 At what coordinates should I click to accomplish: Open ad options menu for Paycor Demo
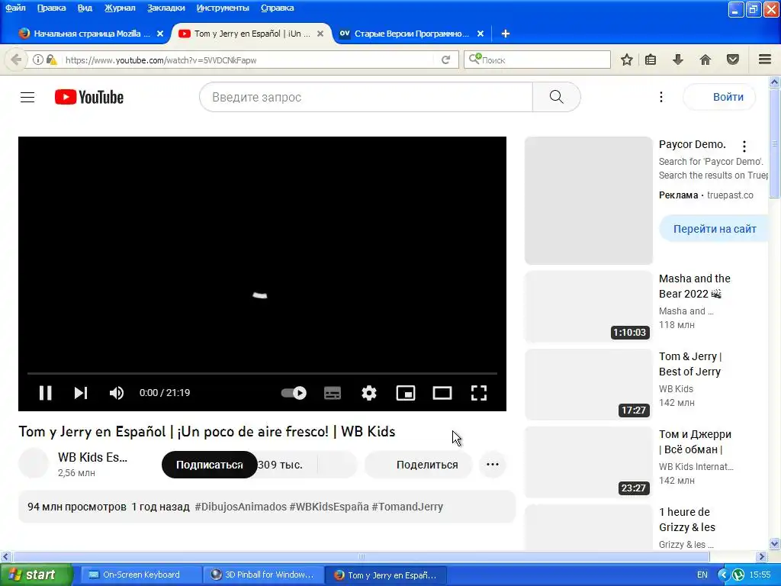click(x=744, y=146)
